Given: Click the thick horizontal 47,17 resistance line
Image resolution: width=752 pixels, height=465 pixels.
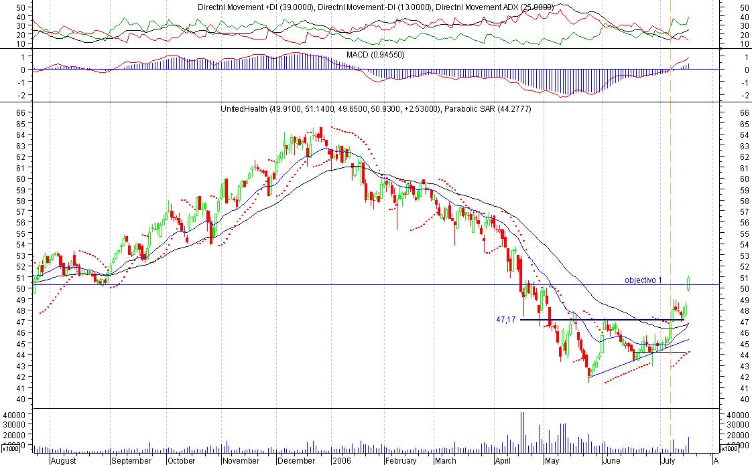Looking at the screenshot, I should click(x=602, y=319).
